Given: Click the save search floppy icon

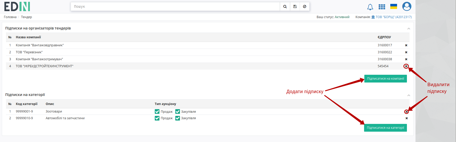Looking at the screenshot, I should pos(295,6).
